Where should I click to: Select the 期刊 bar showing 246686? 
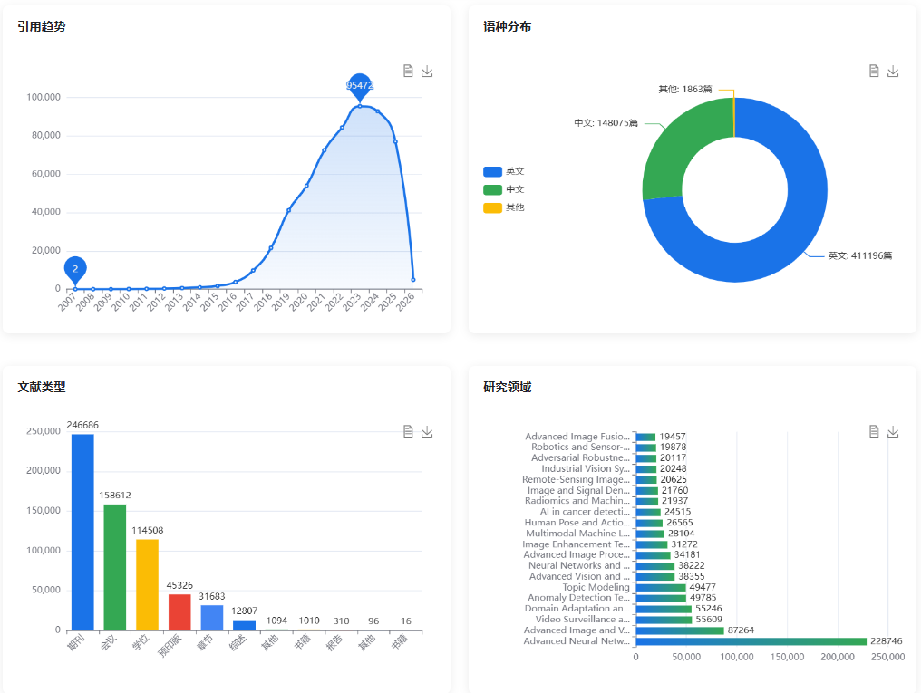coord(82,533)
